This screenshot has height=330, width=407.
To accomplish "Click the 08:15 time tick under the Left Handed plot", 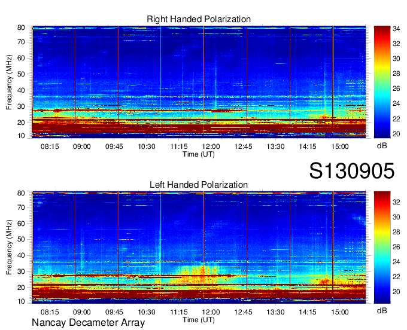I will [50, 312].
